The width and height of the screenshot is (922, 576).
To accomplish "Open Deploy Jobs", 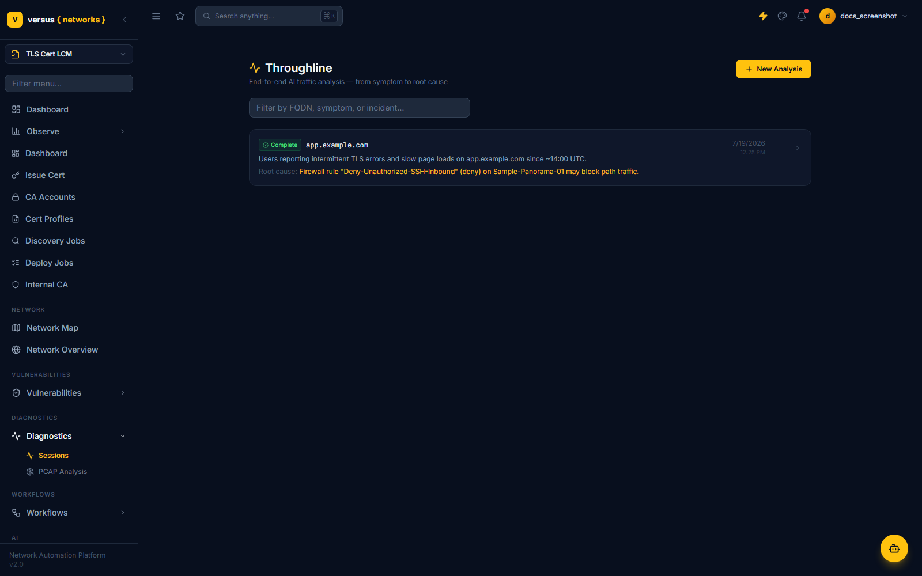I will click(x=69, y=263).
